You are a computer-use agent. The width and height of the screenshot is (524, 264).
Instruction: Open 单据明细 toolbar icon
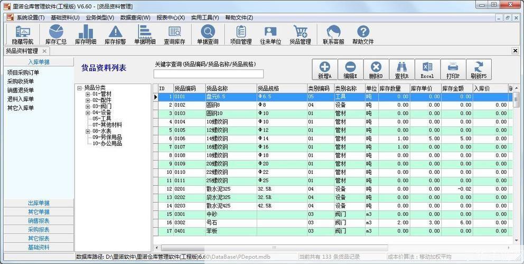(145, 34)
